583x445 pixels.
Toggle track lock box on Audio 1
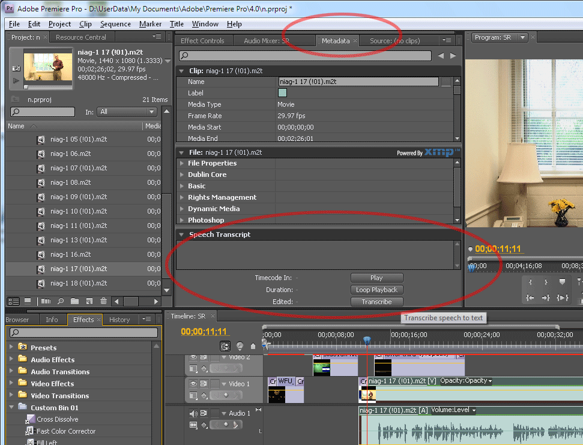coord(214,413)
